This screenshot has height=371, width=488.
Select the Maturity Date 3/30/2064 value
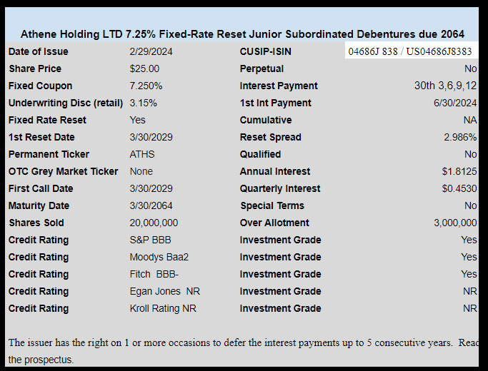[151, 205]
